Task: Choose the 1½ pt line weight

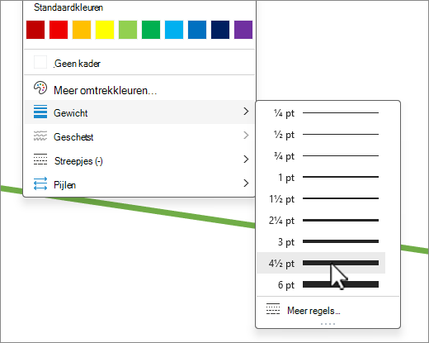Action: pyautogui.click(x=321, y=198)
